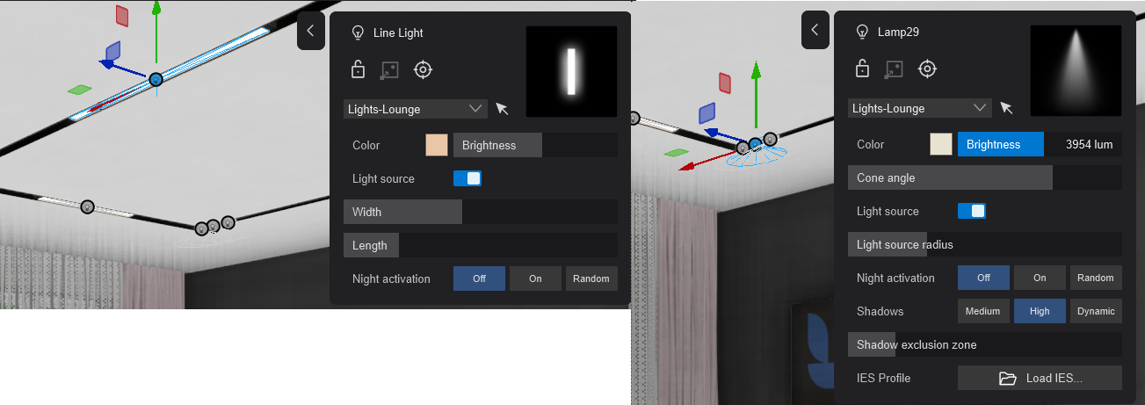This screenshot has width=1145, height=405.
Task: Toggle Light source switch in Lamp29 panel
Action: click(x=971, y=211)
